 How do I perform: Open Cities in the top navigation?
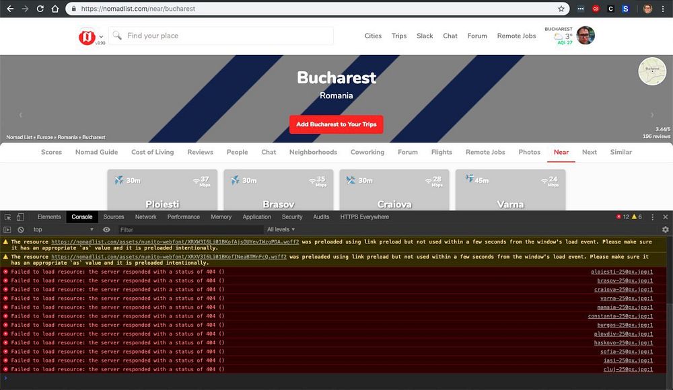[373, 36]
